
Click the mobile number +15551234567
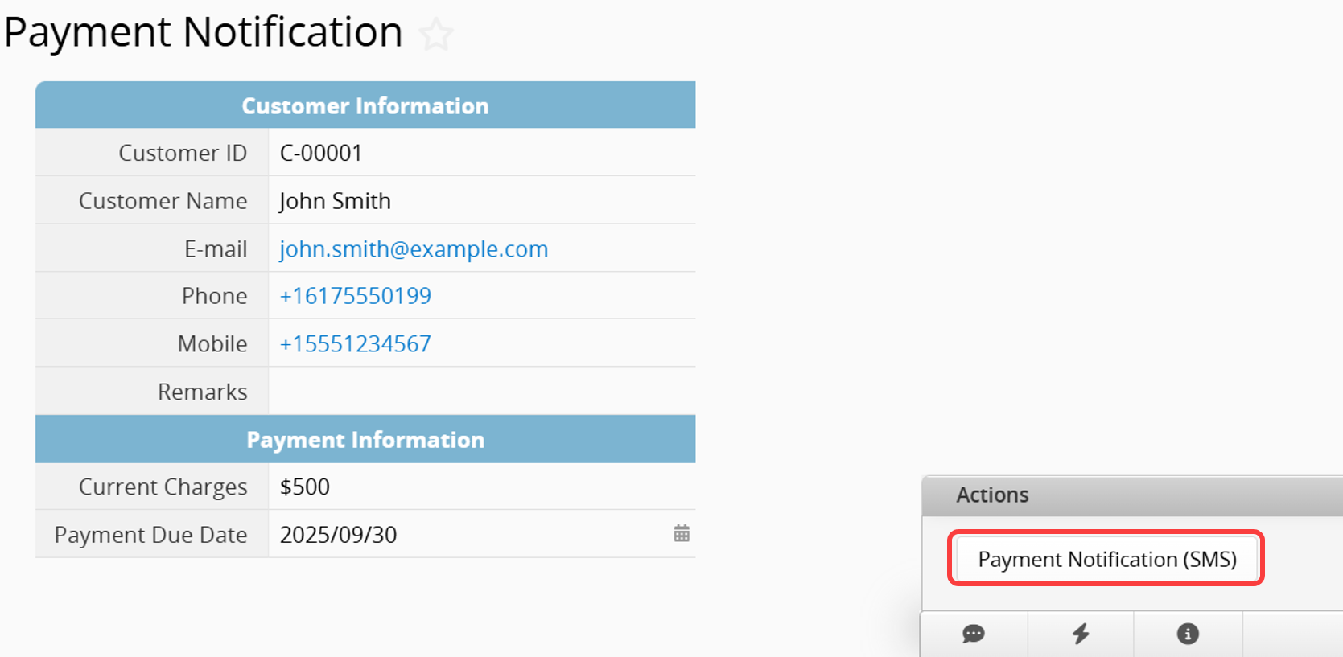click(355, 344)
